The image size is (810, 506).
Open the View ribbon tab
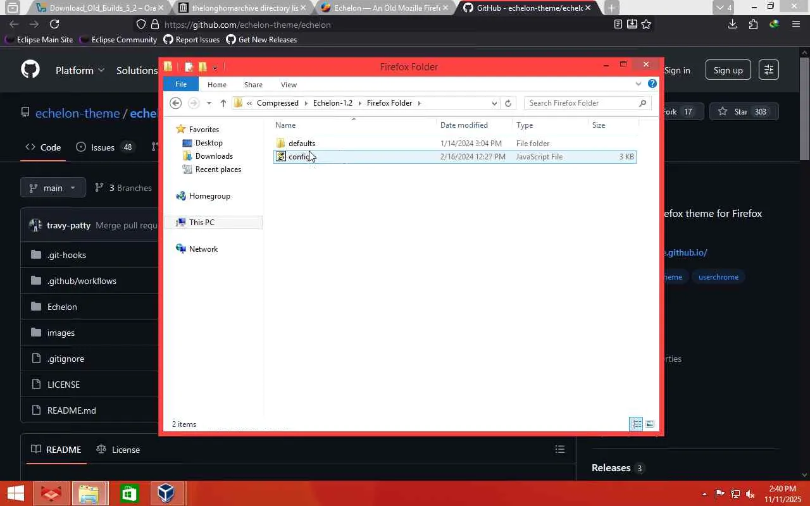coord(289,85)
